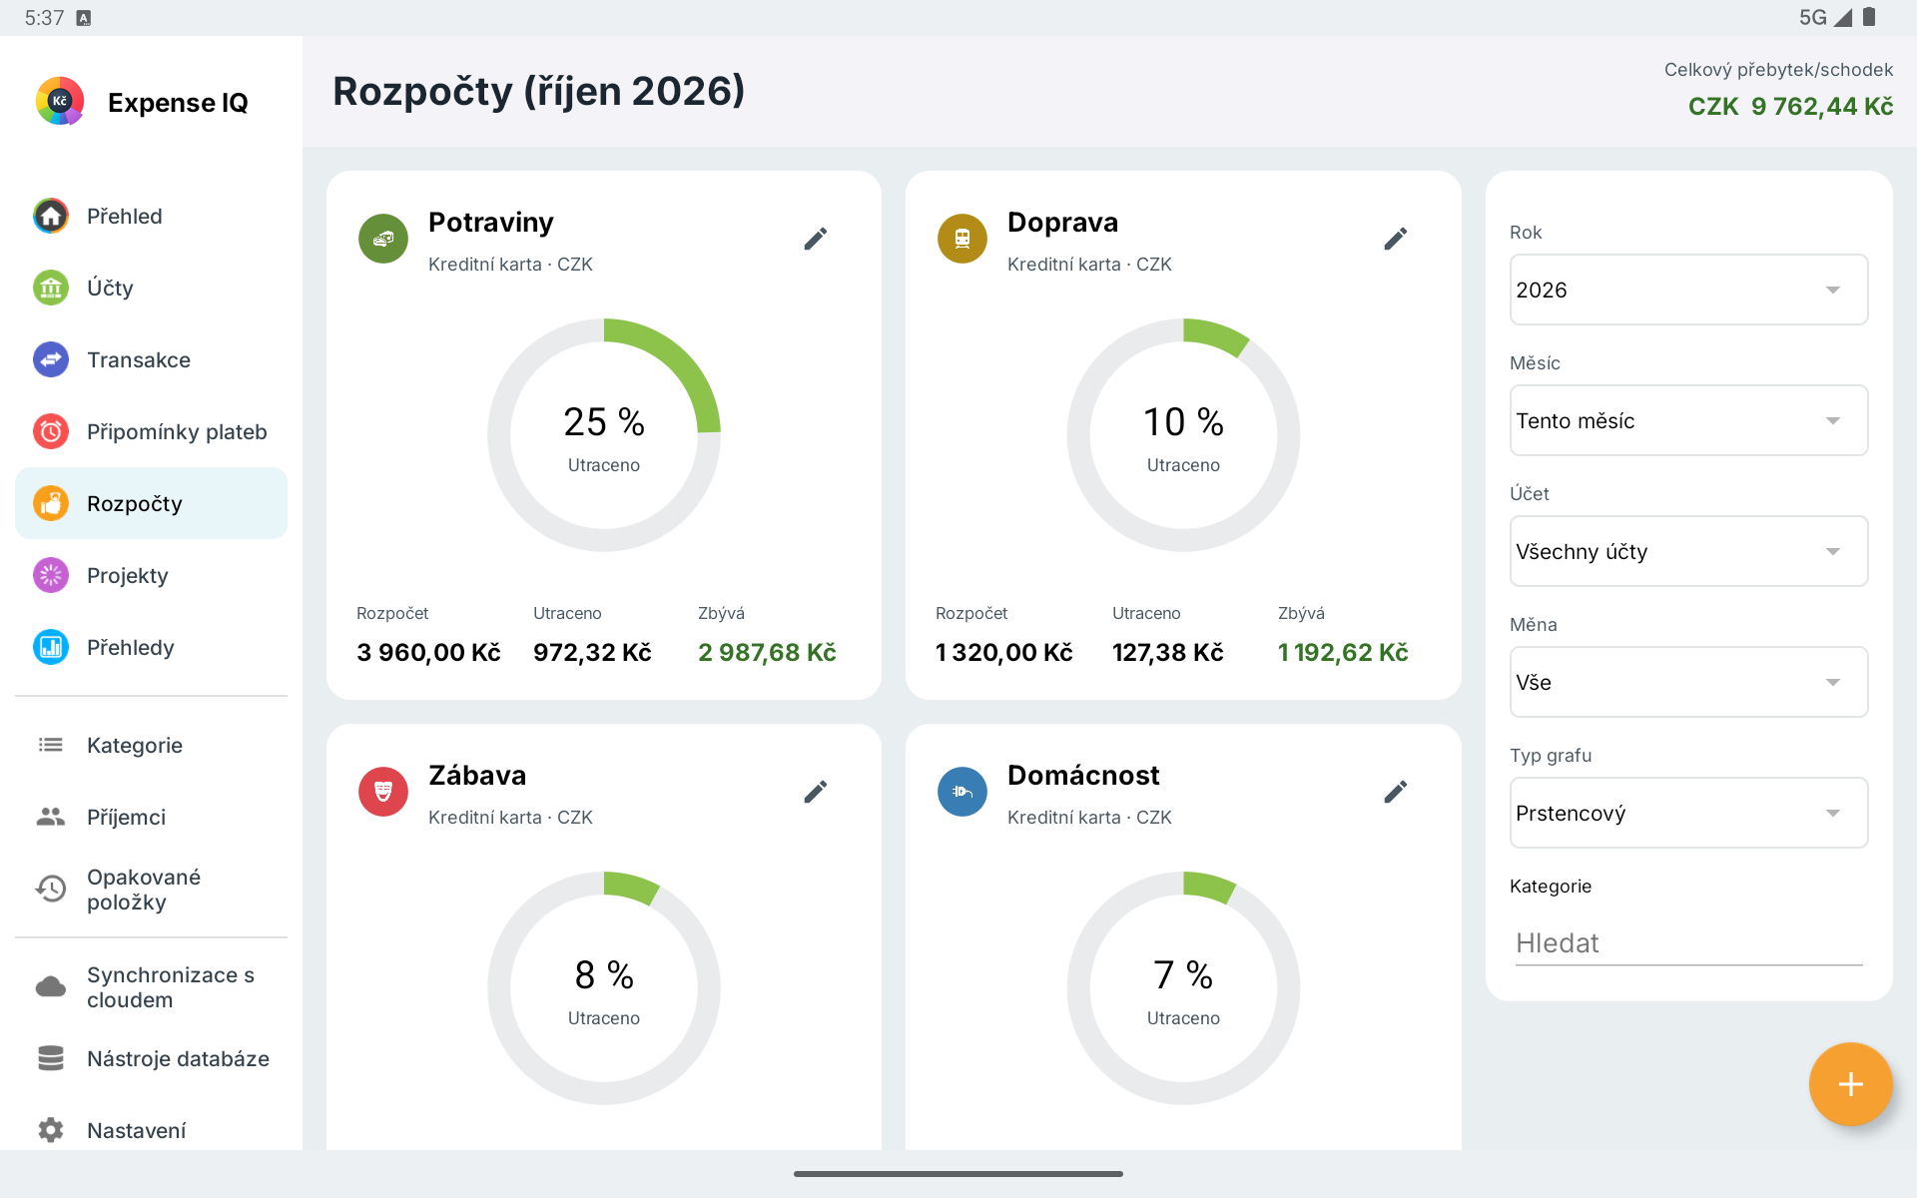This screenshot has width=1917, height=1198.
Task: Go to Transakce menu item
Action: click(151, 359)
